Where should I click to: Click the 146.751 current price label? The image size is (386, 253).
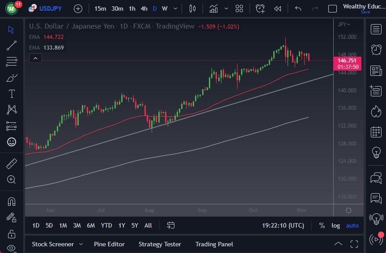[347, 60]
